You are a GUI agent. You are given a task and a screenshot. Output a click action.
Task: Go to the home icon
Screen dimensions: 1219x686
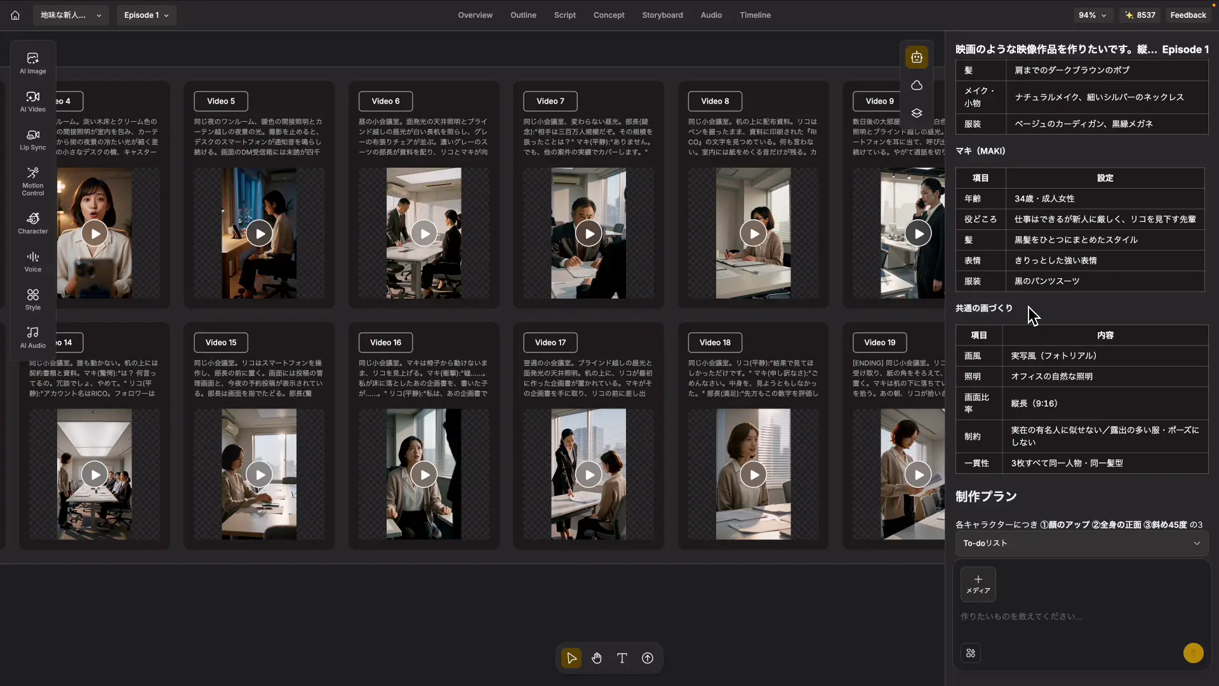pyautogui.click(x=15, y=15)
